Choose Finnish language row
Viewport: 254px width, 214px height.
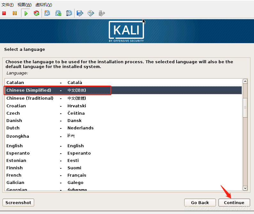[x=123, y=168]
